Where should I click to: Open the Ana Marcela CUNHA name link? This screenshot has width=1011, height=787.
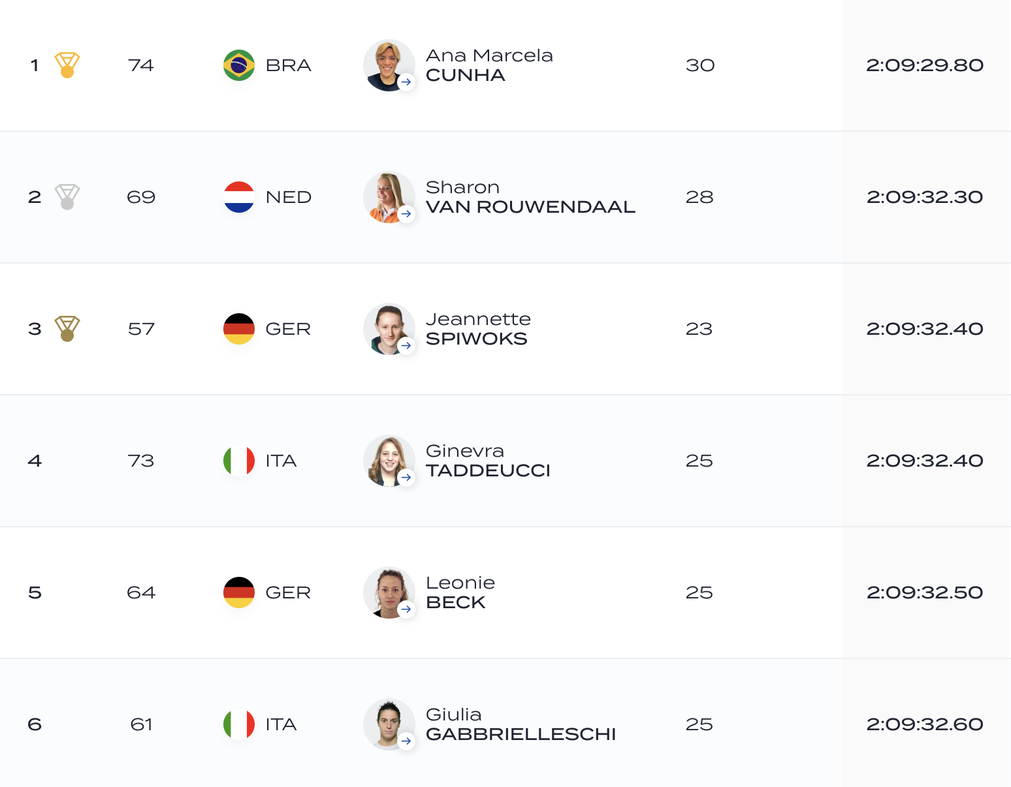point(489,65)
